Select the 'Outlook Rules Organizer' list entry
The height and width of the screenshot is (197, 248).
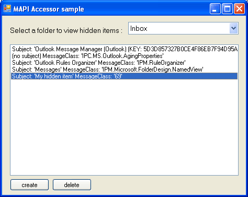tap(124, 63)
